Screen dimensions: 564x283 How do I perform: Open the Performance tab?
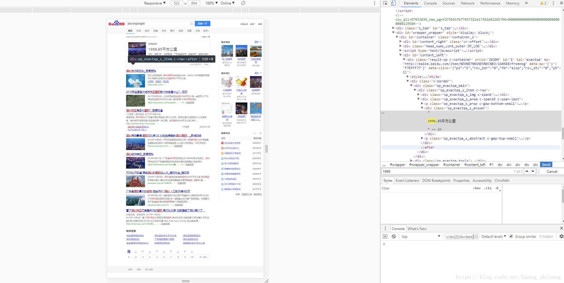tap(490, 3)
